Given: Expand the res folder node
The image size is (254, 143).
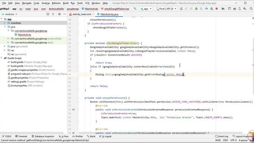Looking at the screenshot, I should (x=5, y=50).
